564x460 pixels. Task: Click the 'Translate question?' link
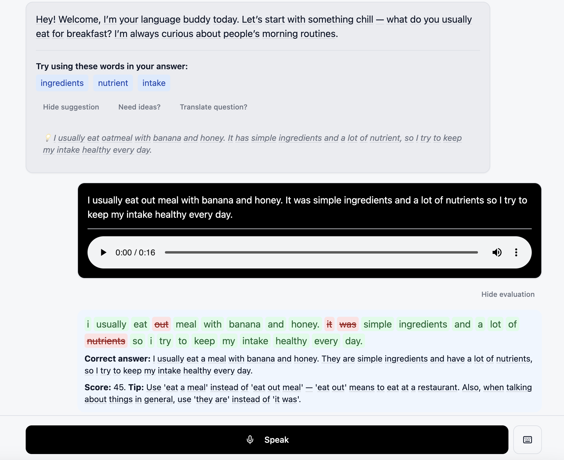click(x=213, y=107)
